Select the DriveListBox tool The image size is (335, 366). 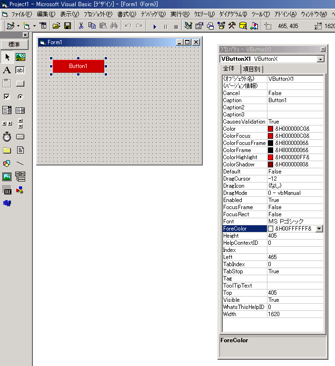click(x=20, y=137)
